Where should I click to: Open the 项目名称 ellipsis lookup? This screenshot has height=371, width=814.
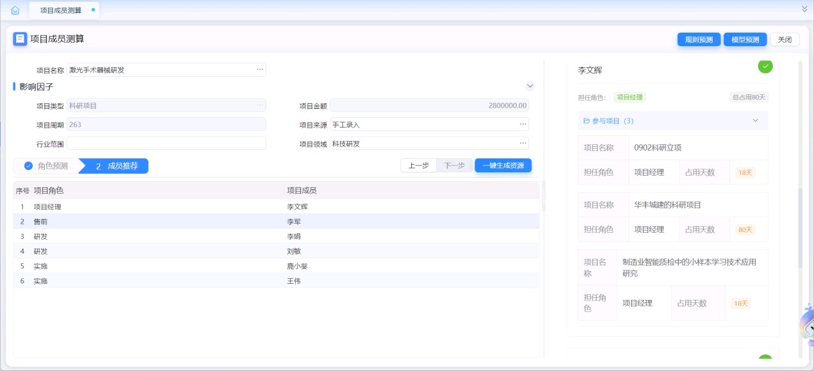click(x=260, y=70)
